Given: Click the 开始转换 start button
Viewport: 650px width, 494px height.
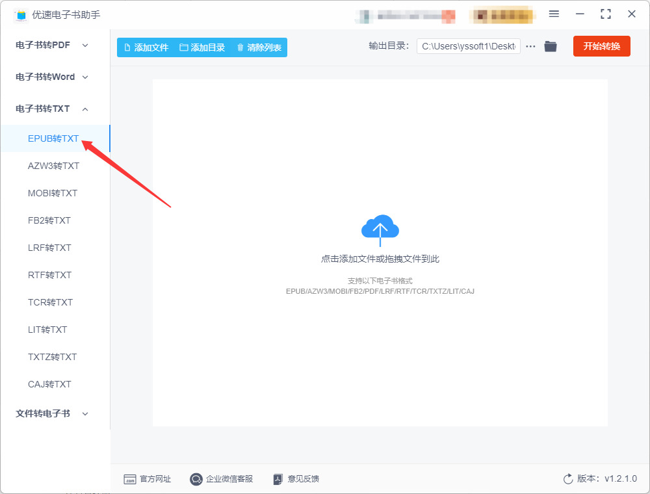Looking at the screenshot, I should coord(601,46).
